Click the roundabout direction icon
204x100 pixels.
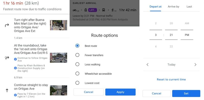pyautogui.click(x=7, y=58)
